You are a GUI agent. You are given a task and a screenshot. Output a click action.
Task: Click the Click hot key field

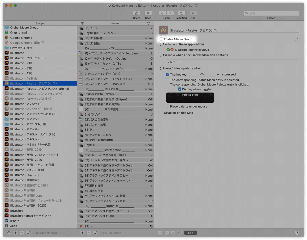tap(203, 74)
